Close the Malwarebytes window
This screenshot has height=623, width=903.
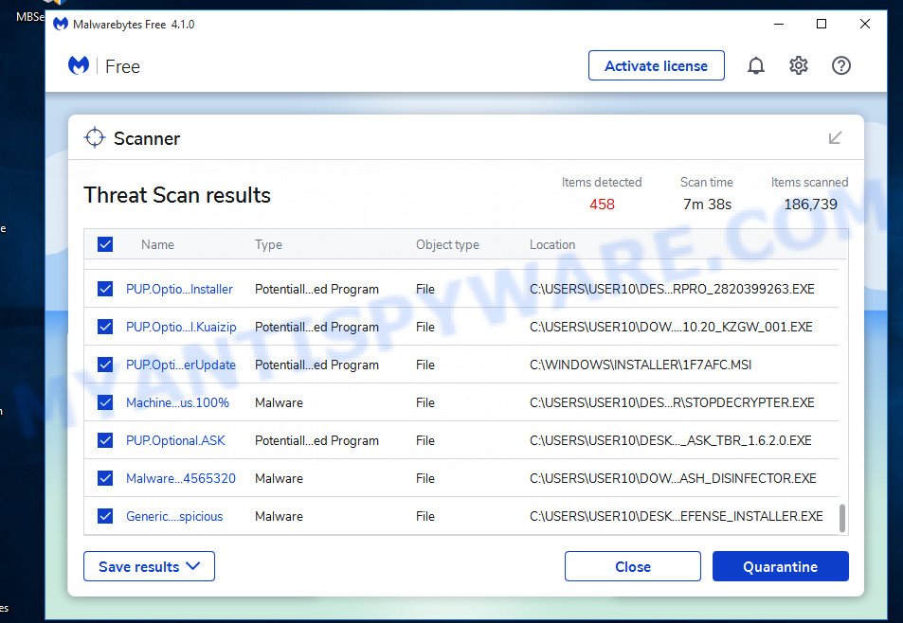coord(864,25)
